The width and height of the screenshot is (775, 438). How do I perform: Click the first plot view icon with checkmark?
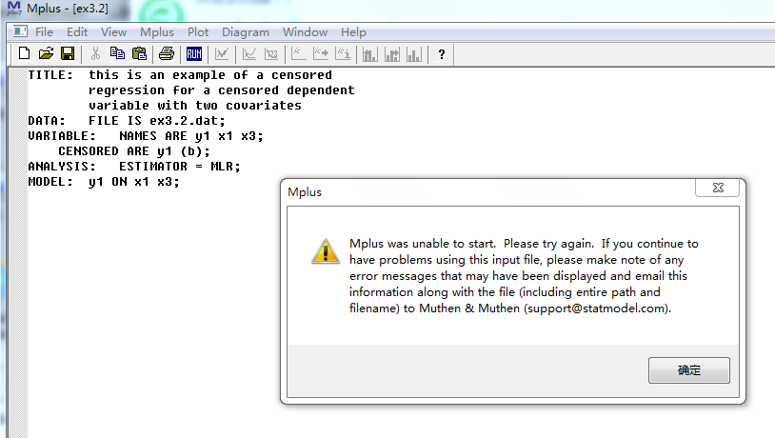(222, 53)
